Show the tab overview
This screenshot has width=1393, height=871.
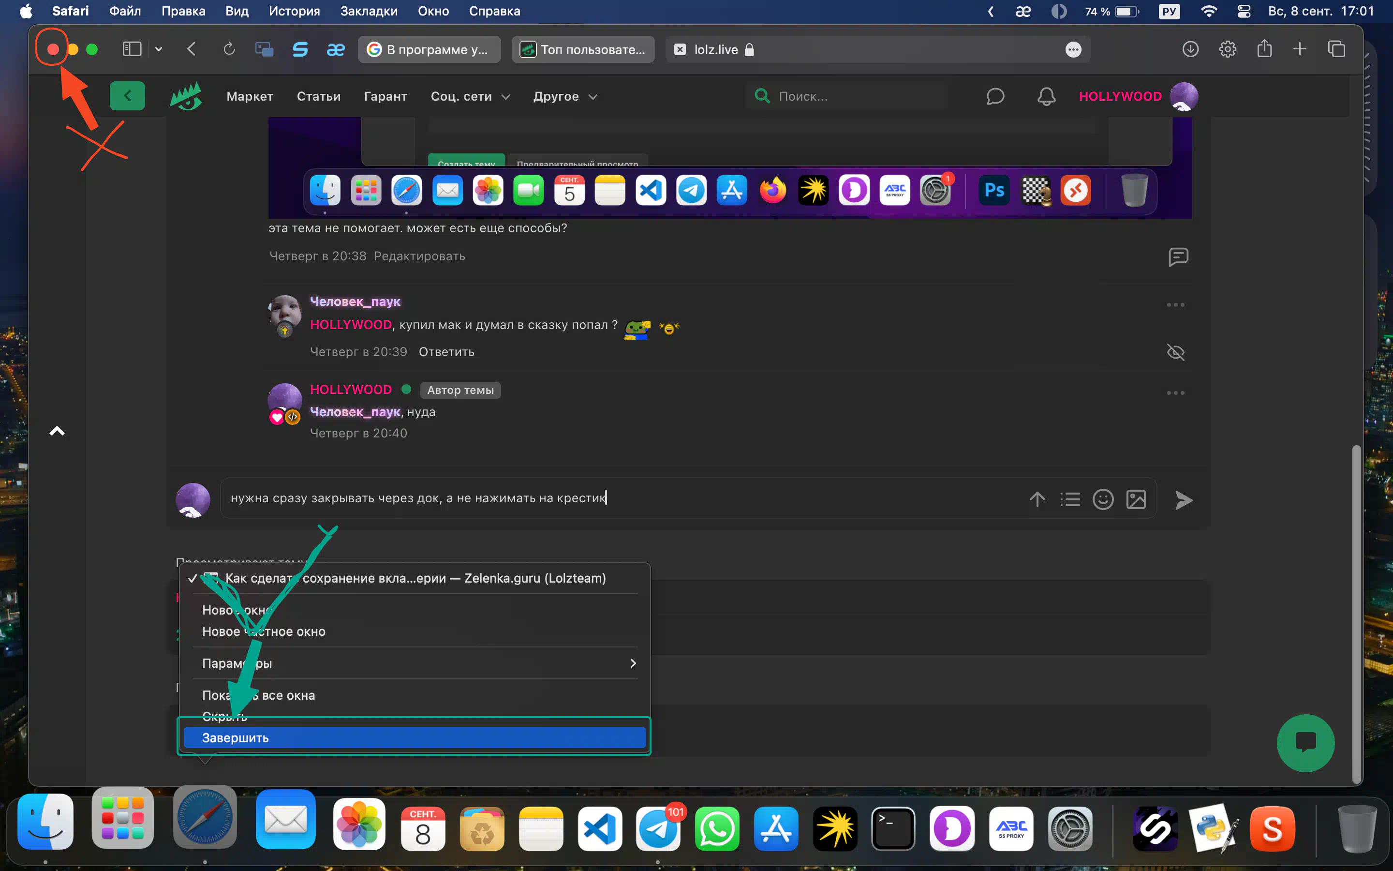click(1336, 49)
